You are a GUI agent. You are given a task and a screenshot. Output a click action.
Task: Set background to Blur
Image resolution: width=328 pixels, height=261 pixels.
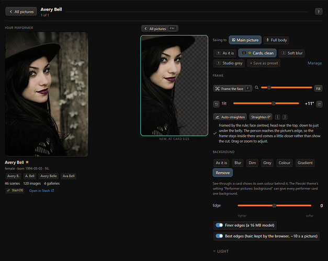(237, 163)
